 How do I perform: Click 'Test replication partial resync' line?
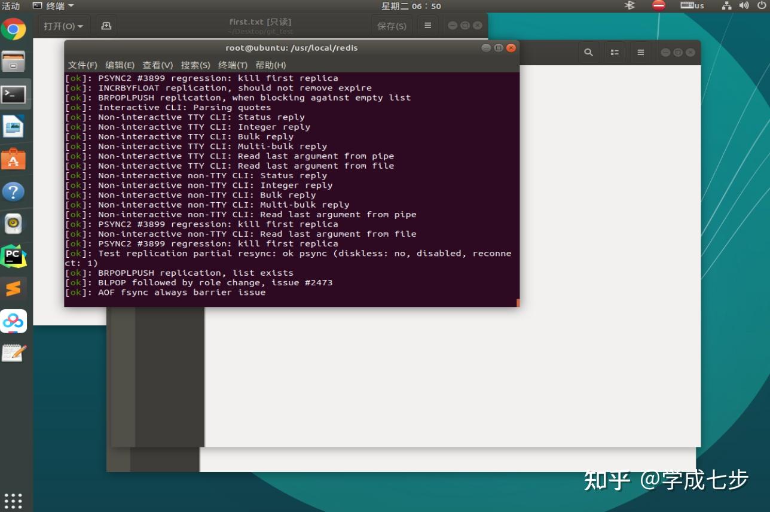(288, 258)
